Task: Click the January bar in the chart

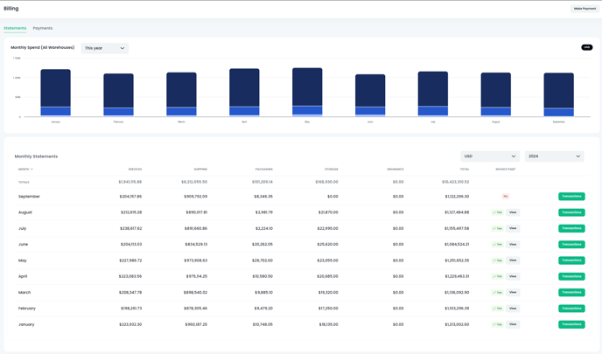Action: [55, 93]
